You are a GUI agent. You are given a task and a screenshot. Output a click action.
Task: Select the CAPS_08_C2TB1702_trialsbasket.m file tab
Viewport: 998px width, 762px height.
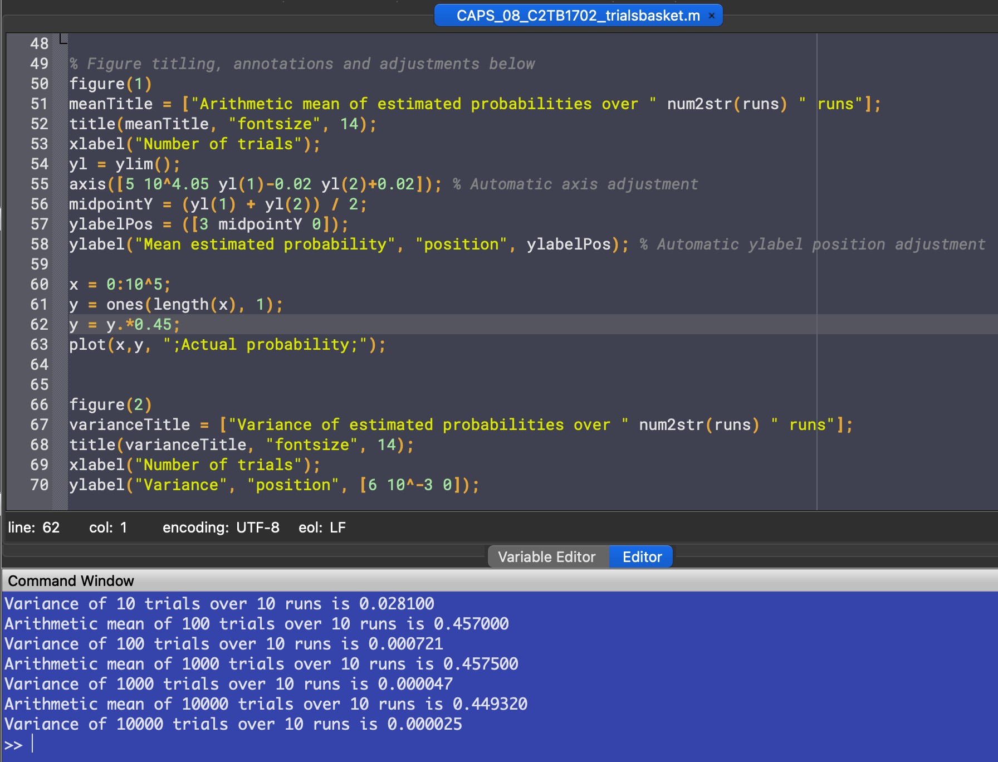577,16
